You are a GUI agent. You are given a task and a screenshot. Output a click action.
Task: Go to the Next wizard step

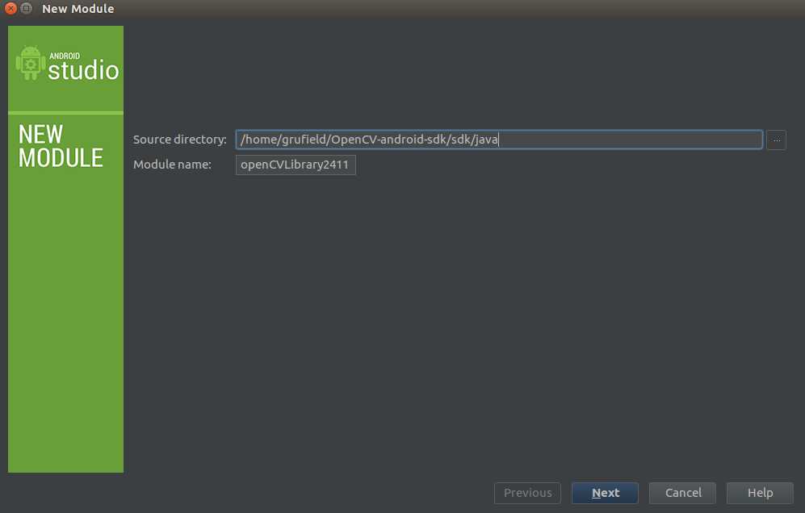pyautogui.click(x=605, y=493)
